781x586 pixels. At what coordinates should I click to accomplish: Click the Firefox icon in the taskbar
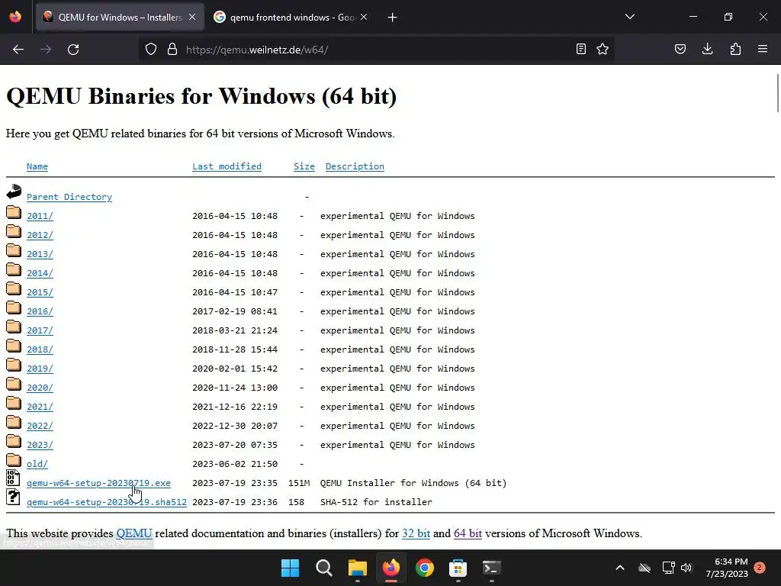click(x=391, y=568)
